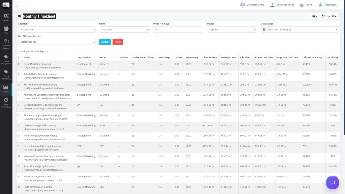Image resolution: width=345 pixels, height=194 pixels.
Task: Click the Location column header
Action: pos(123,57)
